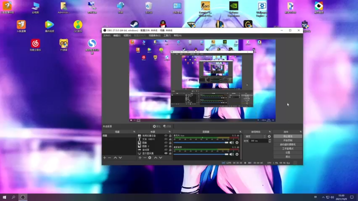Open the 编辑(E) menu
This screenshot has width=358, height=201.
click(117, 36)
